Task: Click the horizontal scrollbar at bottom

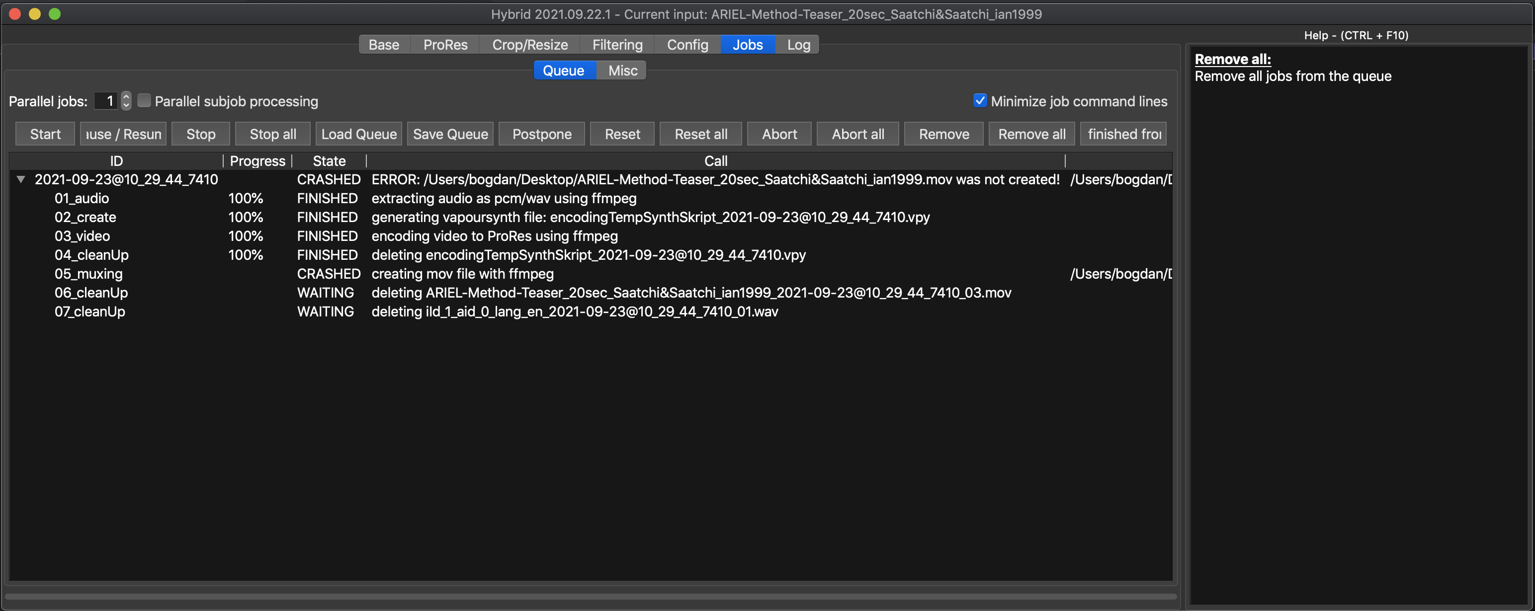Action: 590,596
